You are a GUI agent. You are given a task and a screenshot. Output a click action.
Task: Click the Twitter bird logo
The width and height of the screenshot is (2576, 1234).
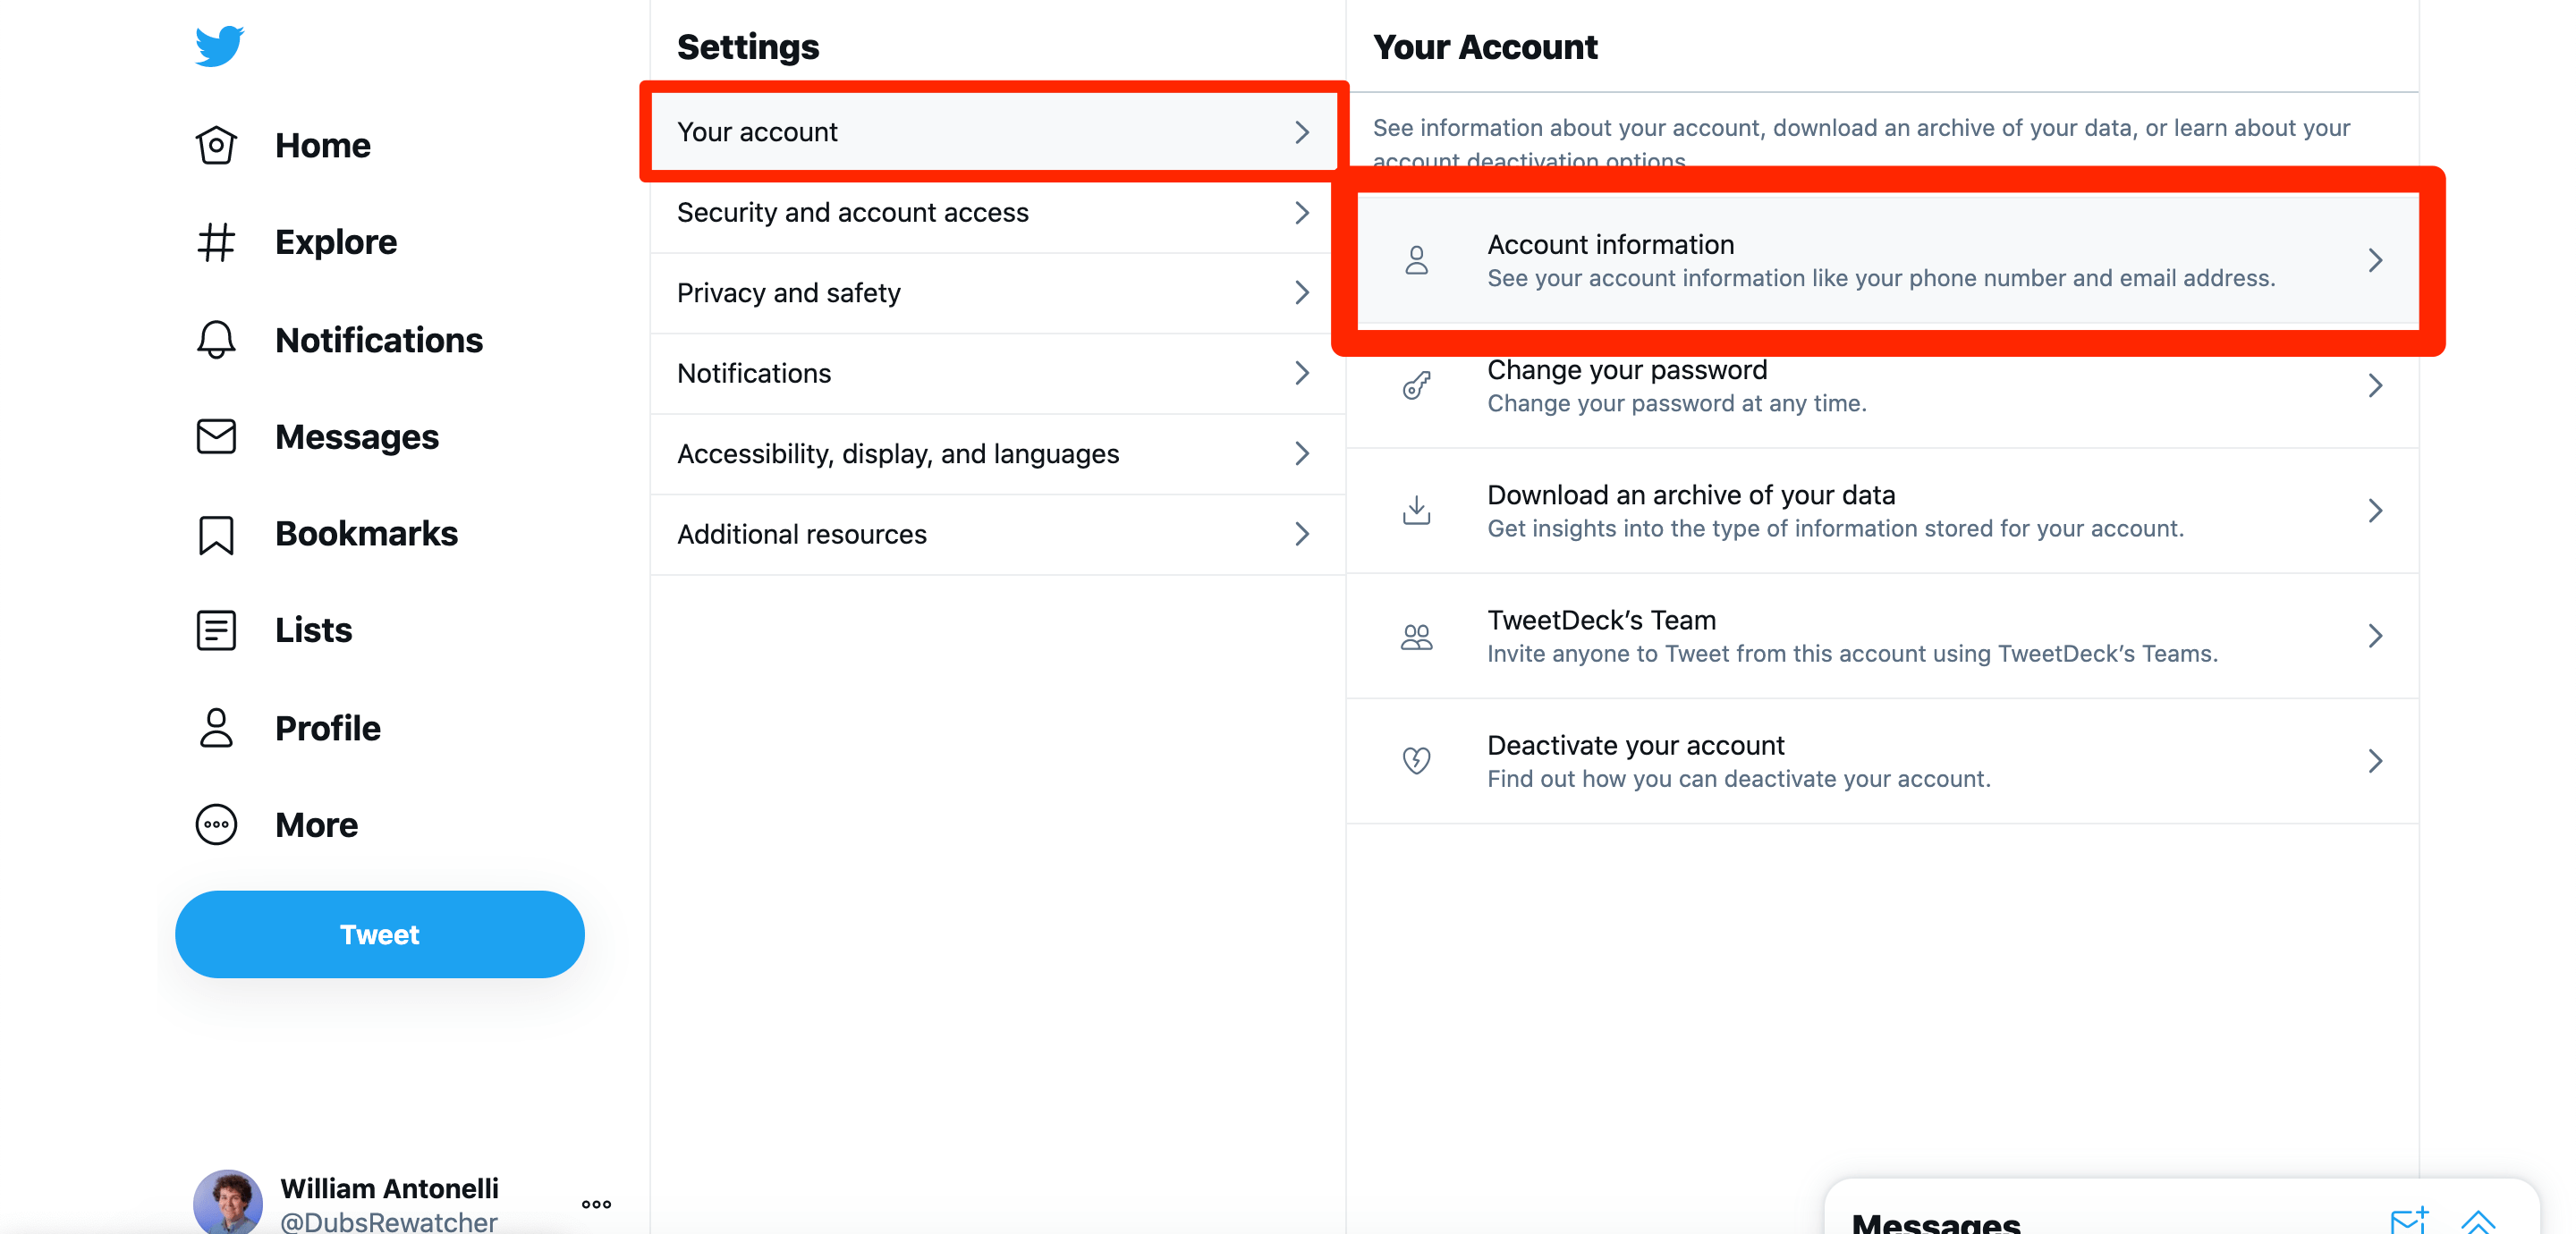(219, 46)
